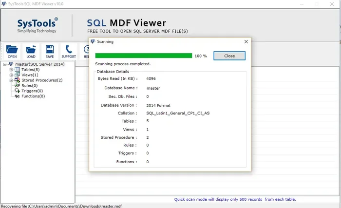Click the green scan progress bar

(x=144, y=56)
